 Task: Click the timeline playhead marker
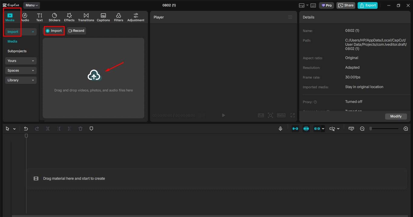pos(26,136)
